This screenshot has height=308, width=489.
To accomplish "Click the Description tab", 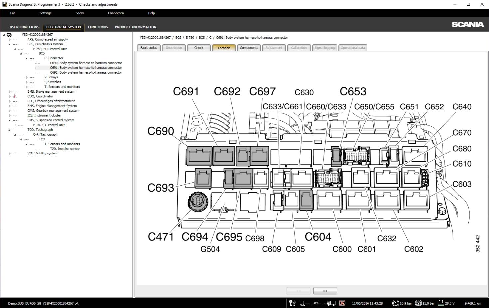I will 174,48.
